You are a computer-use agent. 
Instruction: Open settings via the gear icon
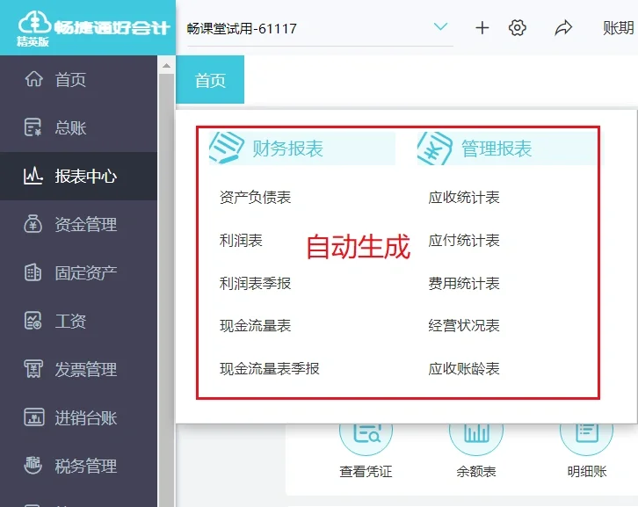coord(517,28)
